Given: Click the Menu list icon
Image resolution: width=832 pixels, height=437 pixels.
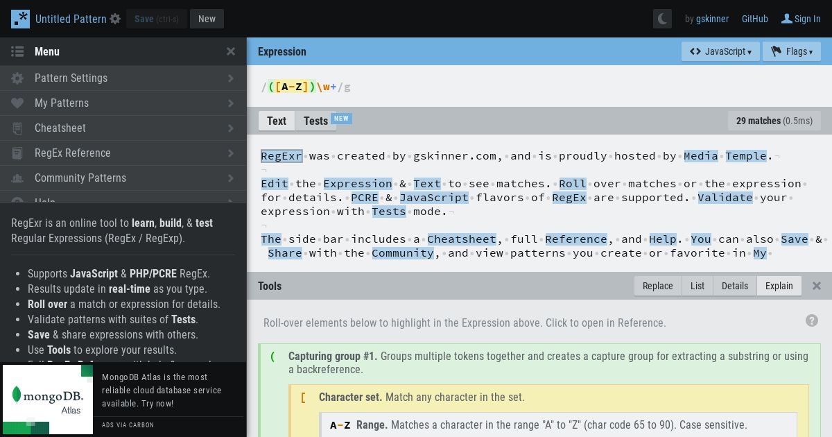Looking at the screenshot, I should click(17, 51).
